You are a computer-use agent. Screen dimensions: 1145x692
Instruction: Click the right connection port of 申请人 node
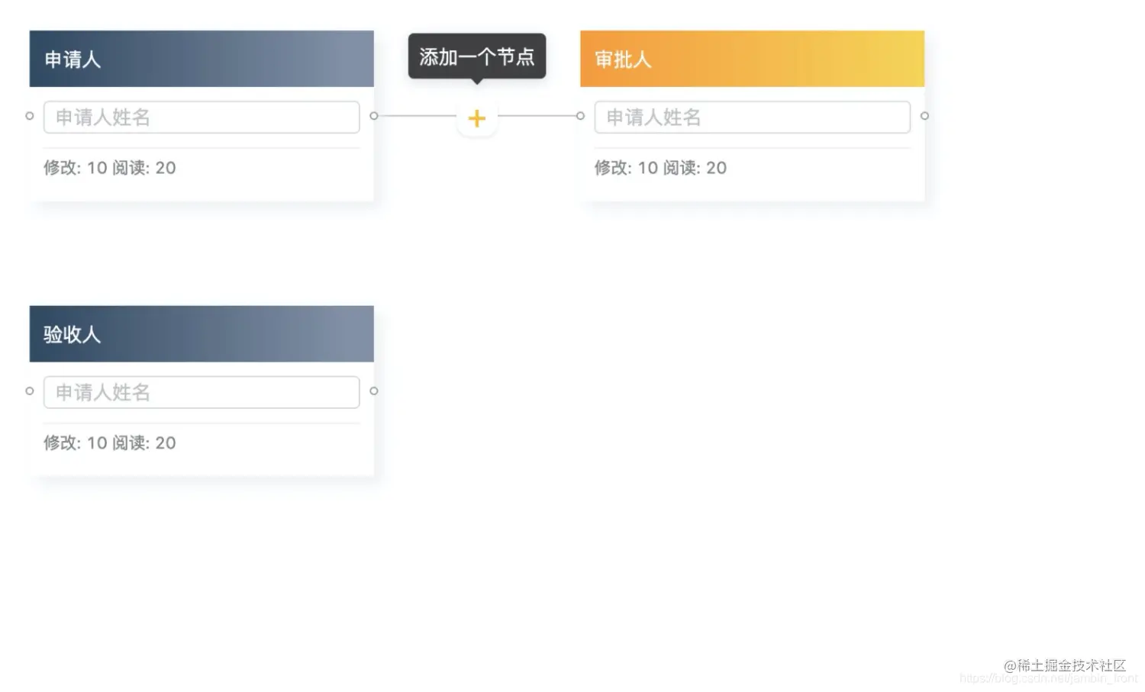(374, 115)
